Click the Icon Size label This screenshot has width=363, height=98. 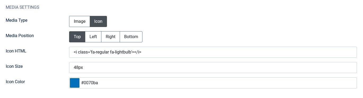coord(14,66)
